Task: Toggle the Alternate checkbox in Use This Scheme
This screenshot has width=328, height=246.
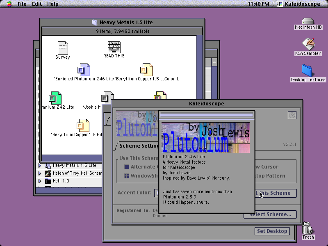Action: coord(127,167)
